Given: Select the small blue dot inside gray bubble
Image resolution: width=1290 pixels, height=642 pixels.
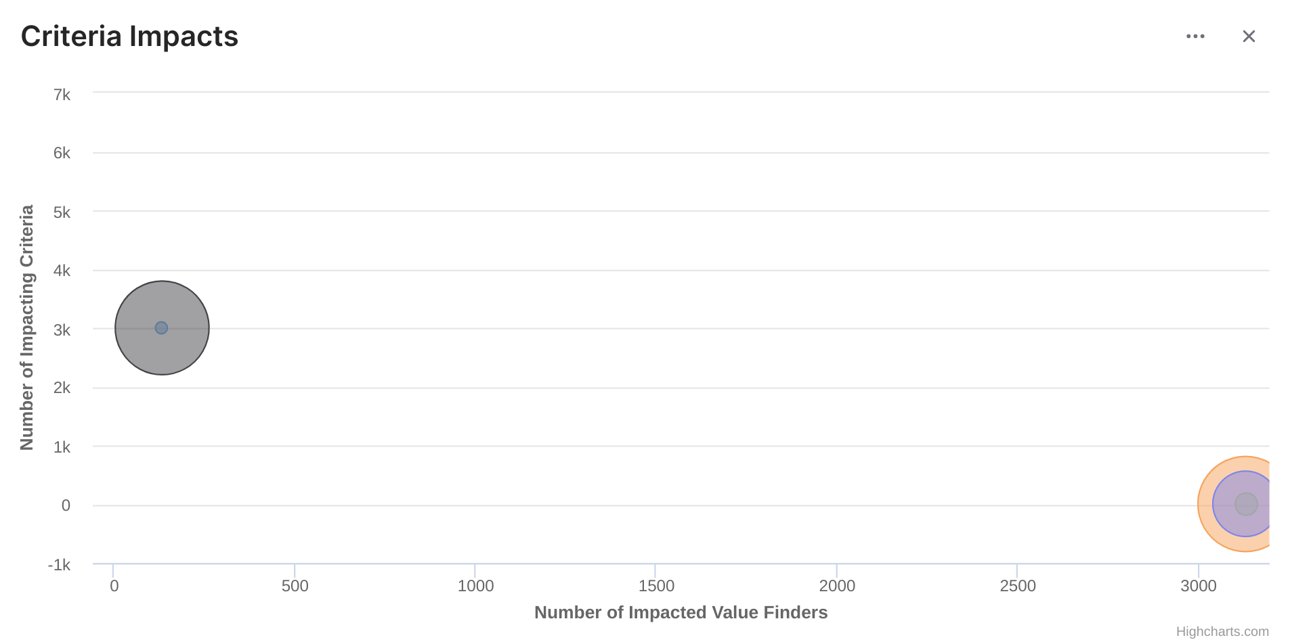Looking at the screenshot, I should click(161, 328).
